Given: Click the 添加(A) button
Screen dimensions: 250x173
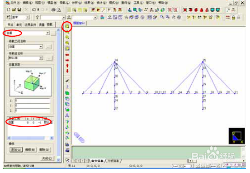Looking at the screenshot, I should click(16, 149).
